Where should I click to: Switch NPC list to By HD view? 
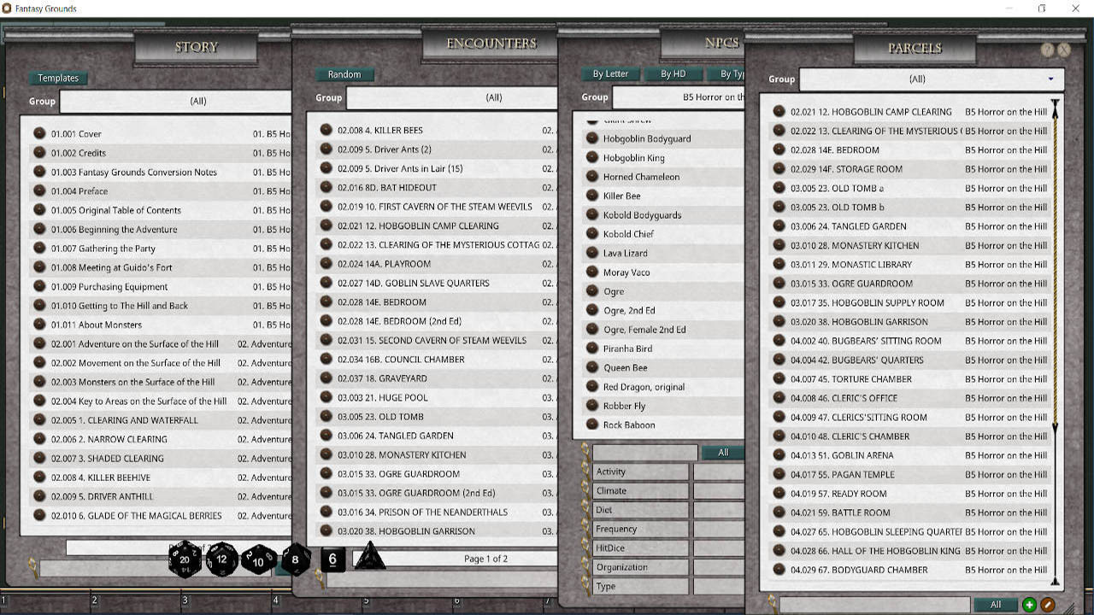coord(673,74)
